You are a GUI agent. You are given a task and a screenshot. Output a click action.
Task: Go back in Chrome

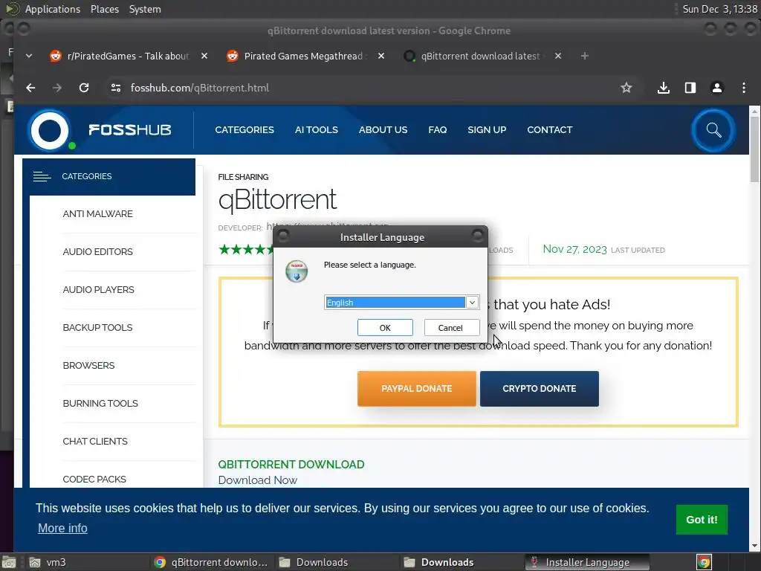(x=30, y=88)
